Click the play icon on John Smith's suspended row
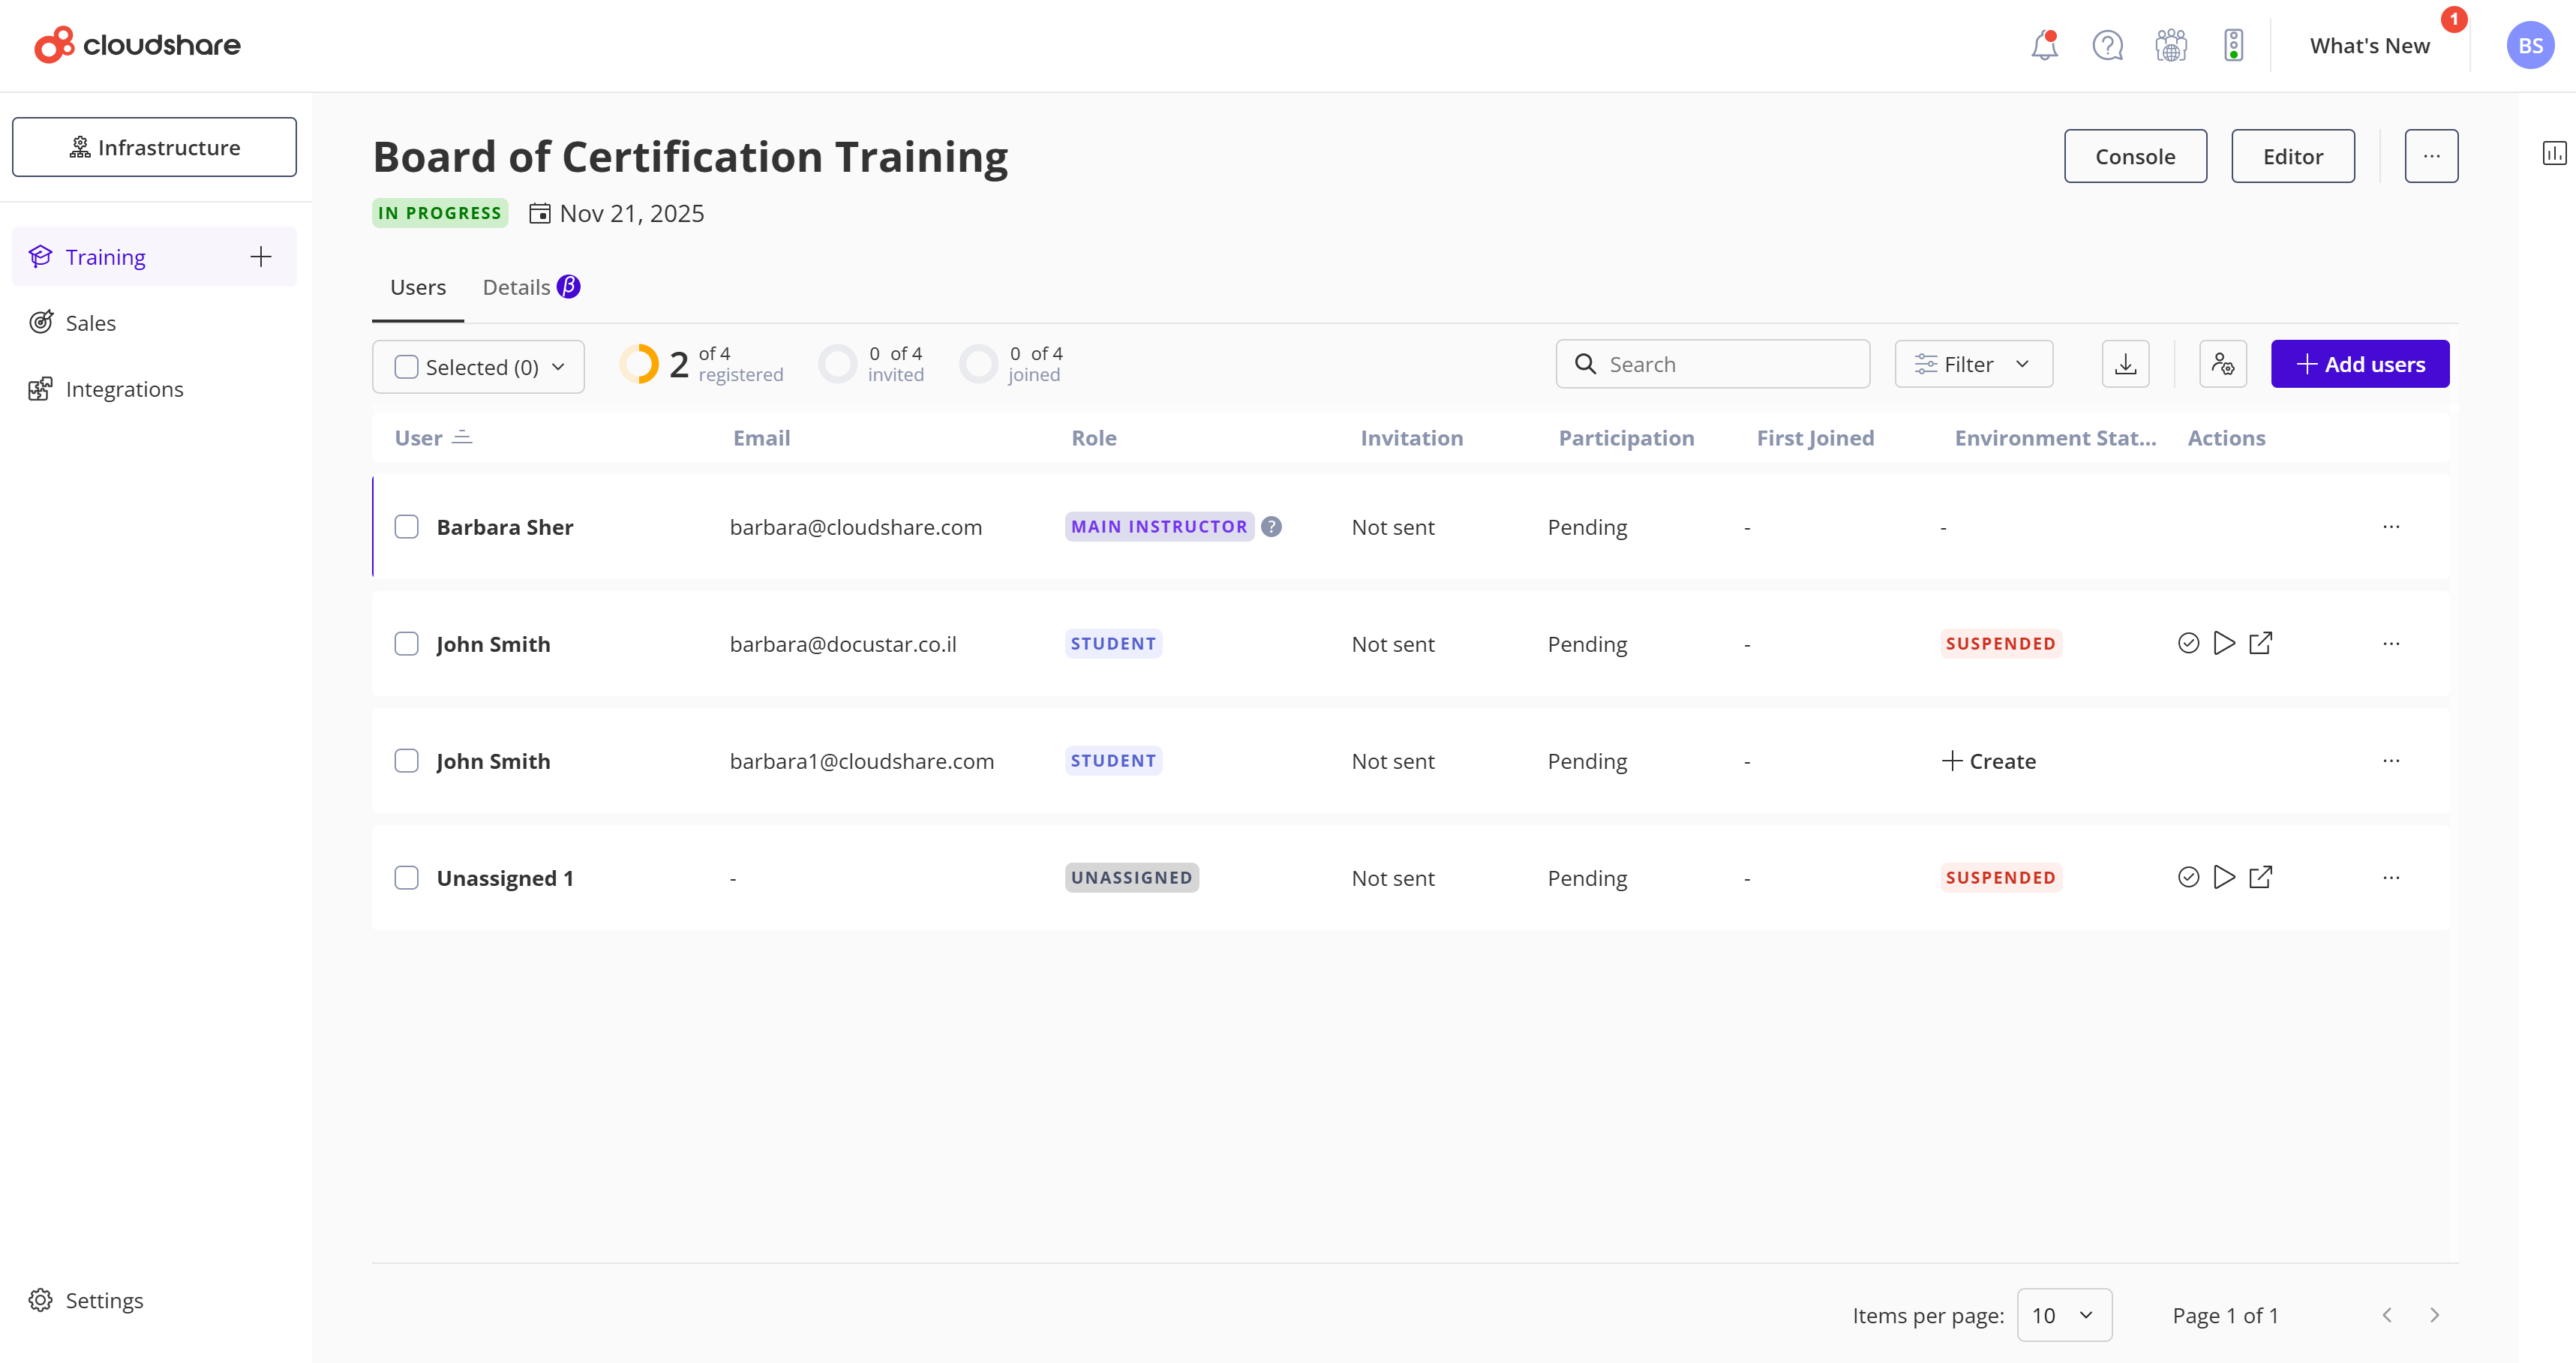Image resolution: width=2576 pixels, height=1363 pixels. tap(2224, 643)
